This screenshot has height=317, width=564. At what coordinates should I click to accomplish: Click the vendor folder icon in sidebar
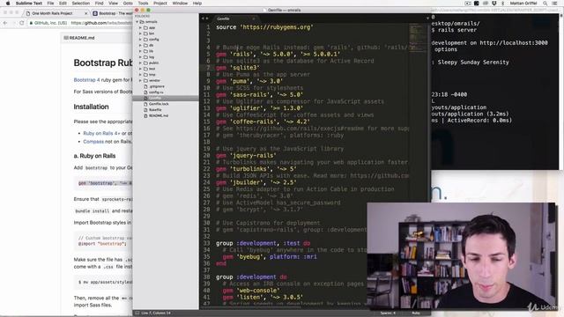145,80
